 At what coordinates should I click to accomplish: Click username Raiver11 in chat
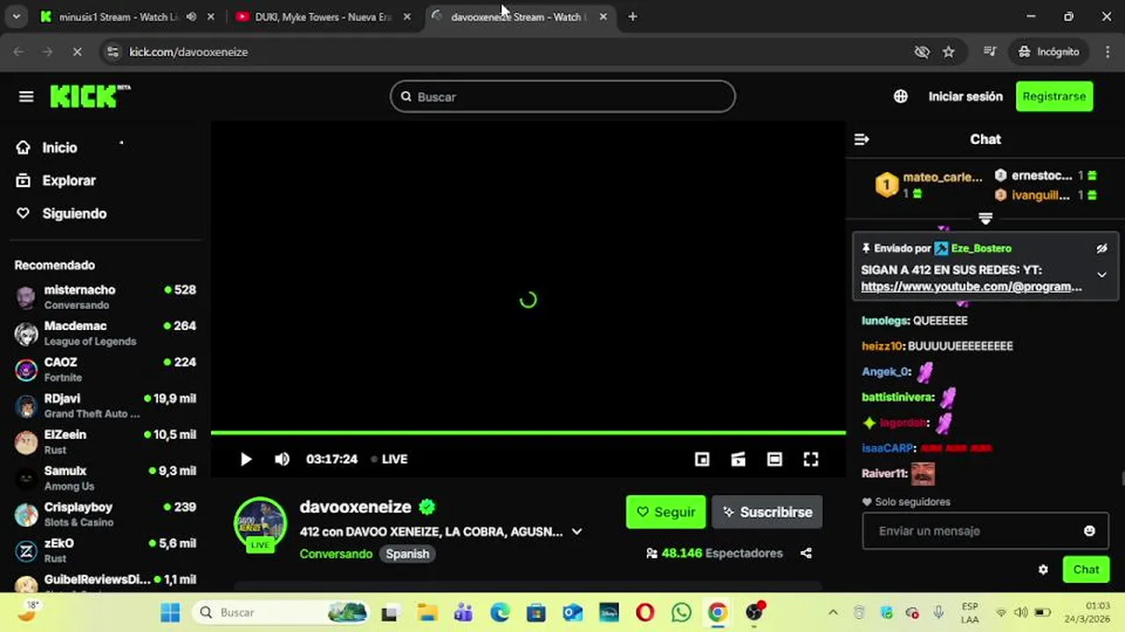click(x=884, y=474)
